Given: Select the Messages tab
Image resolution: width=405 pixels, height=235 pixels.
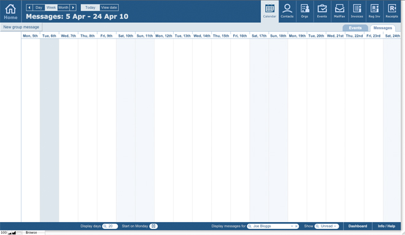Looking at the screenshot, I should pyautogui.click(x=382, y=28).
